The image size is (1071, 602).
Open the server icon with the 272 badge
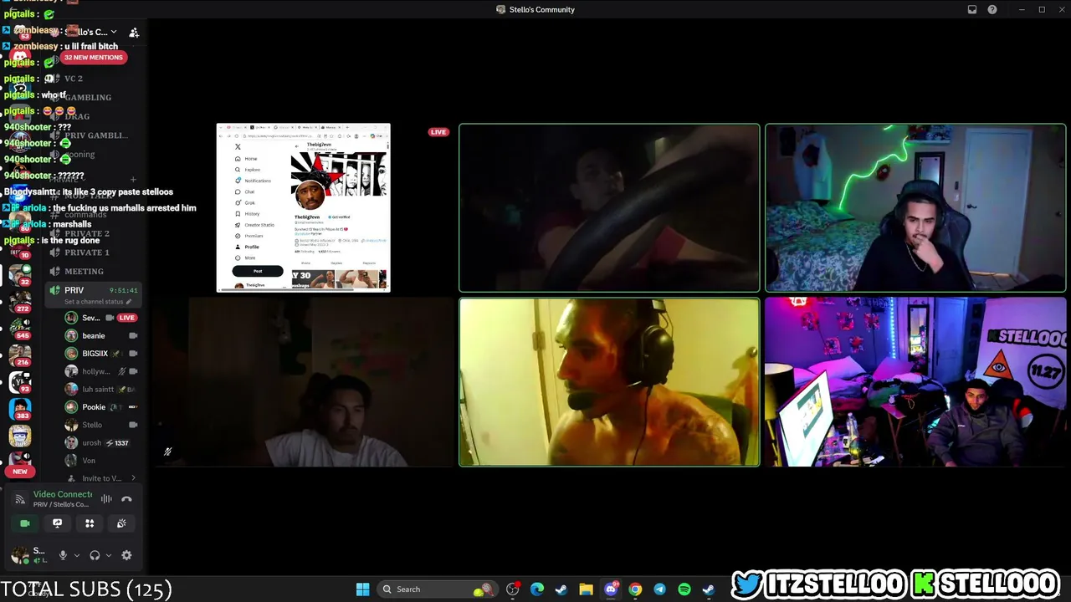click(x=20, y=300)
